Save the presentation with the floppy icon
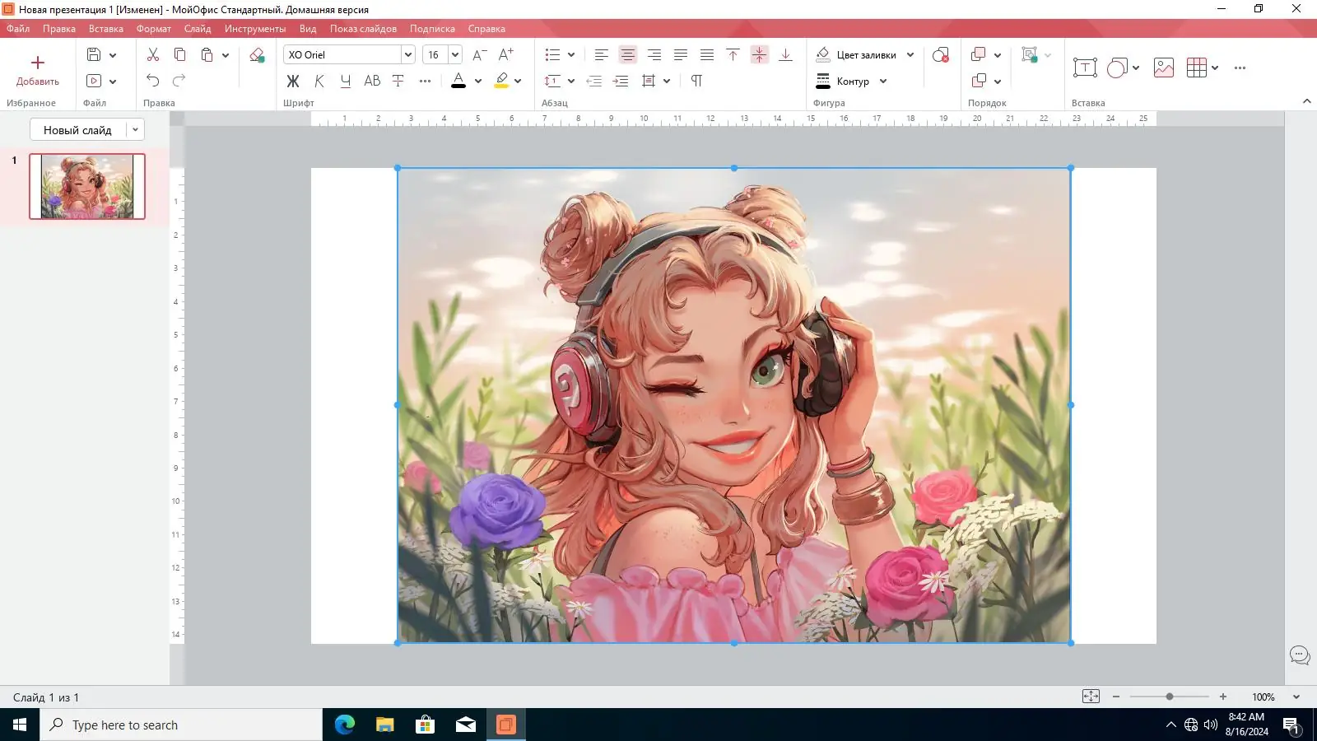 [x=94, y=55]
